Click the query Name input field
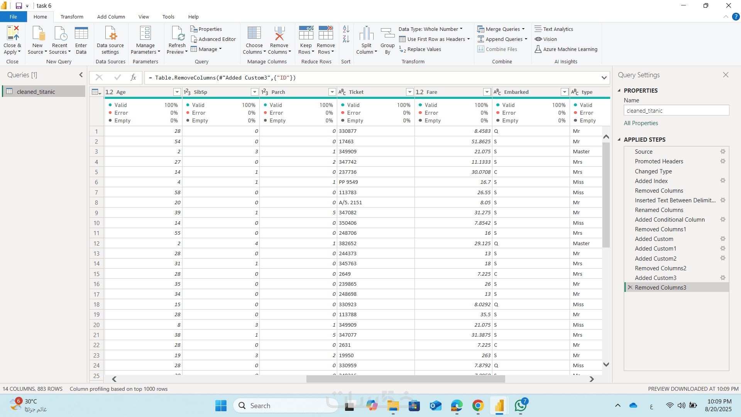741x417 pixels. coord(676,111)
